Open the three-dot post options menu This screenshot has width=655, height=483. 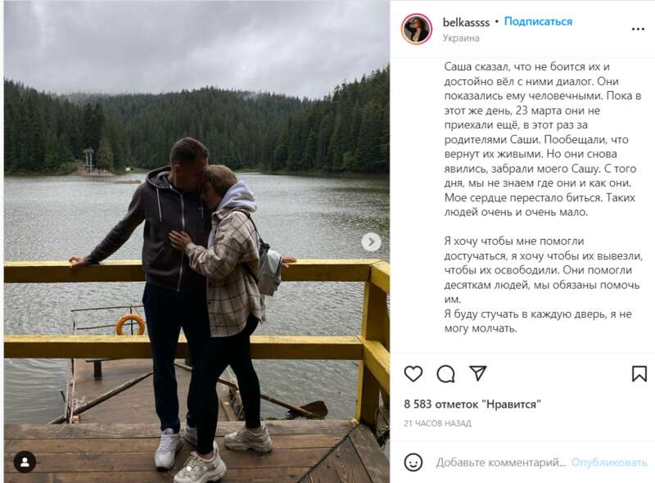tap(638, 29)
